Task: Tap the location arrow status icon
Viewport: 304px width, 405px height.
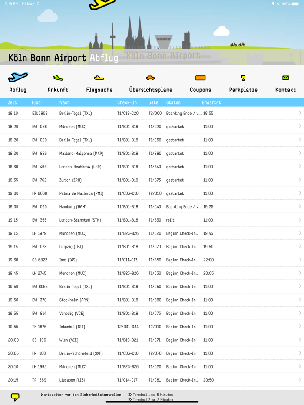Action: 278,3
